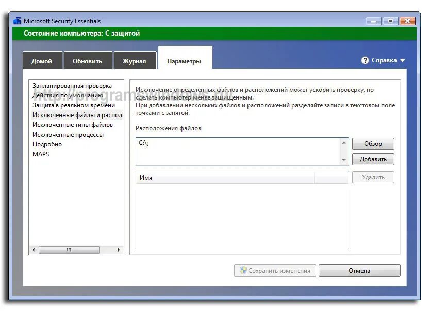Click the Имя column header

(225, 178)
